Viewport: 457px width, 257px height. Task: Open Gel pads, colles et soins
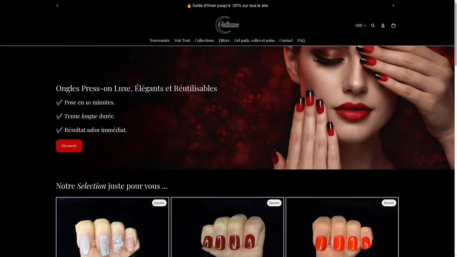point(255,40)
